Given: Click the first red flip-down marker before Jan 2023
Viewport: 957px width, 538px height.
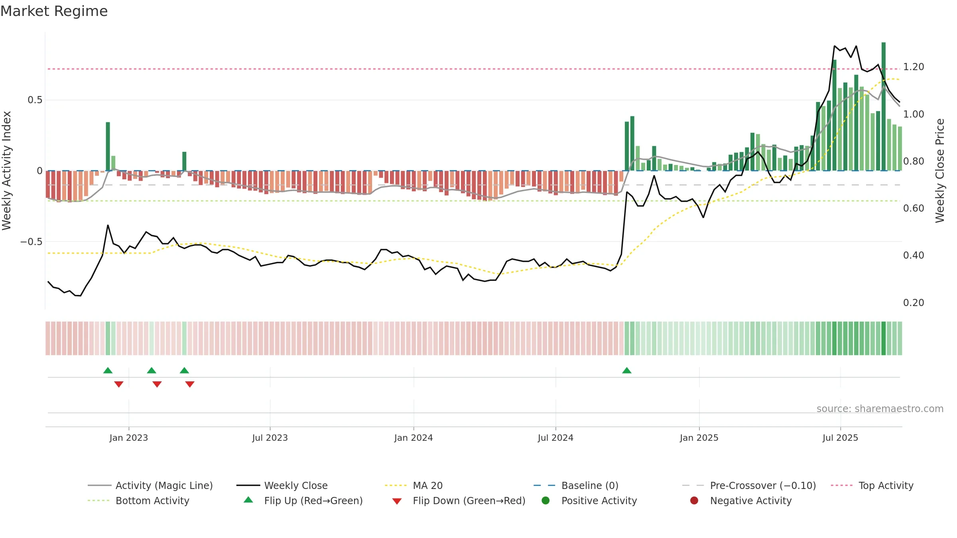Looking at the screenshot, I should pos(119,384).
